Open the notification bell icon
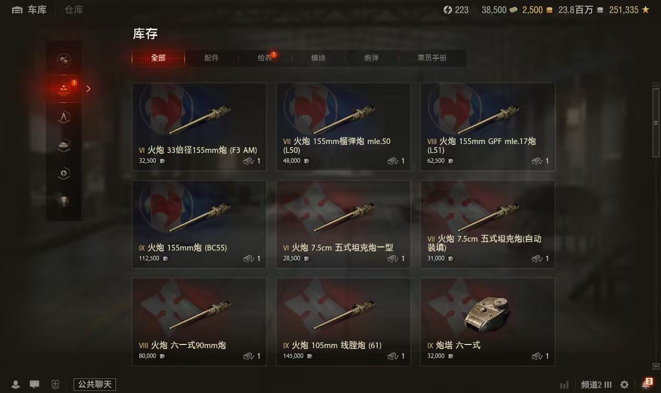The height and width of the screenshot is (393, 661). 646,385
